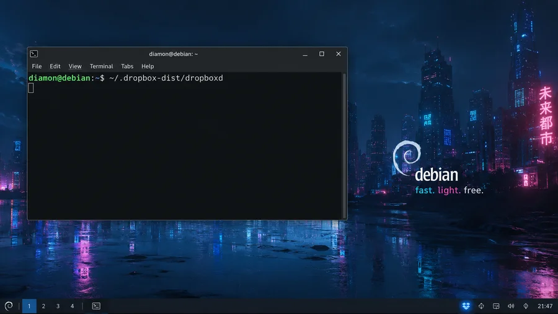
Task: Click the diamon@debian prompt text
Action: point(60,78)
